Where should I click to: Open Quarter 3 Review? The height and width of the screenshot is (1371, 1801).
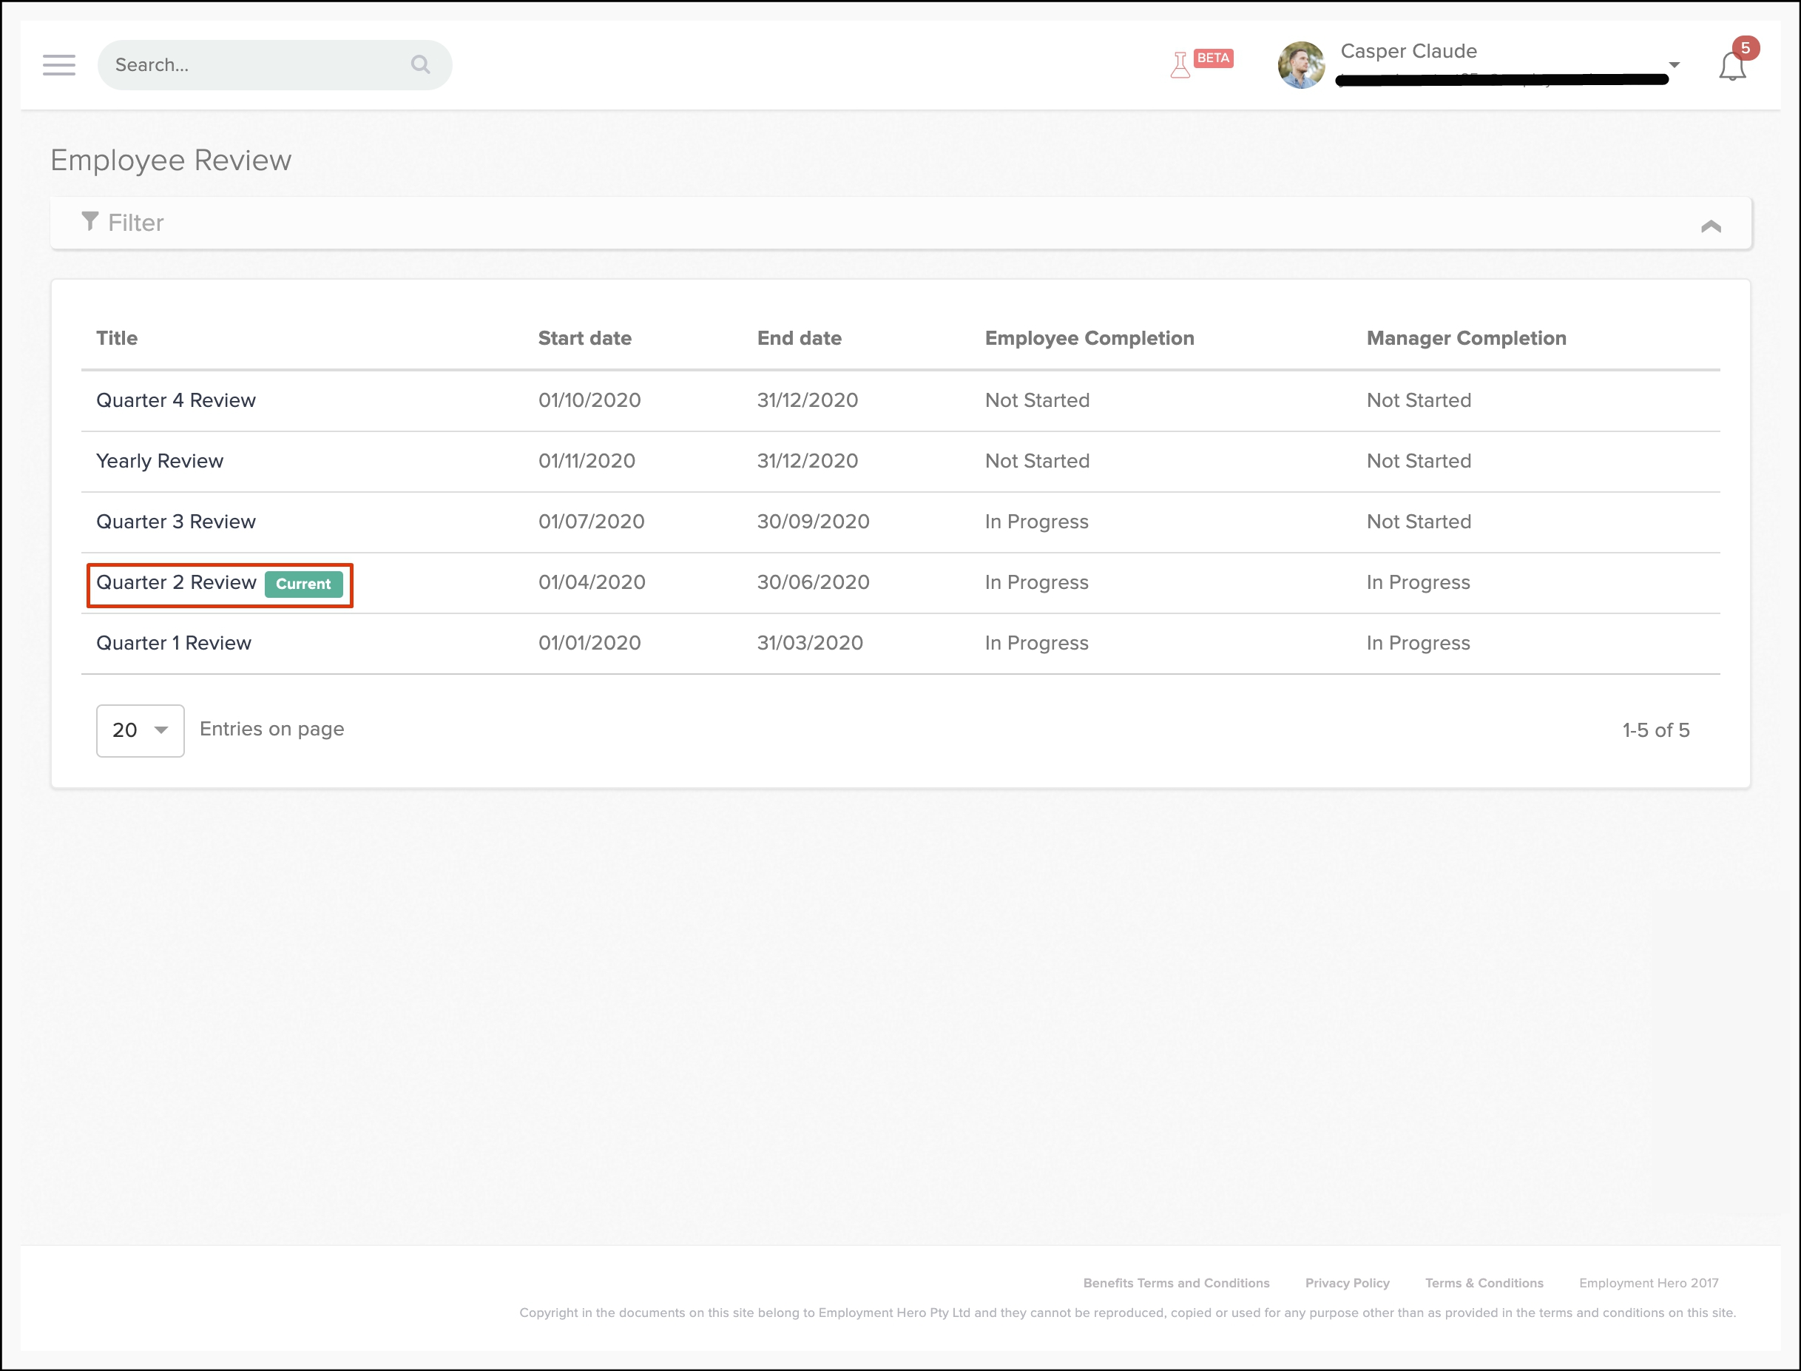pos(176,522)
